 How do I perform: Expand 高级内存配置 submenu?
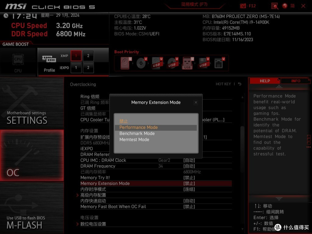tap(93, 195)
